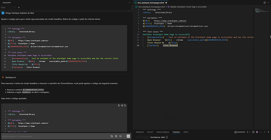Open the Problems panel tab
This screenshot has width=271, height=140.
click(x=140, y=132)
